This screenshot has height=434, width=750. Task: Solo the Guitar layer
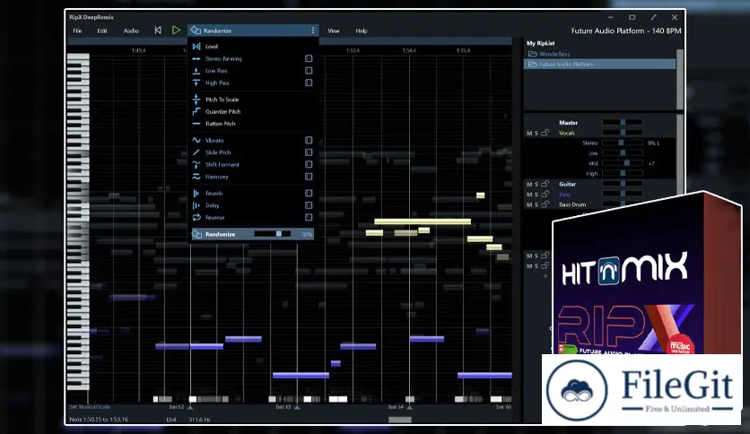536,184
